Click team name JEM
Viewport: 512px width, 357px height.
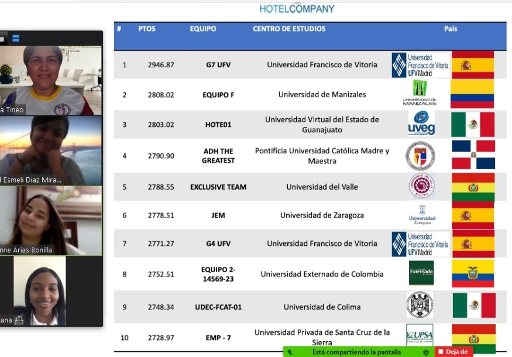[218, 215]
